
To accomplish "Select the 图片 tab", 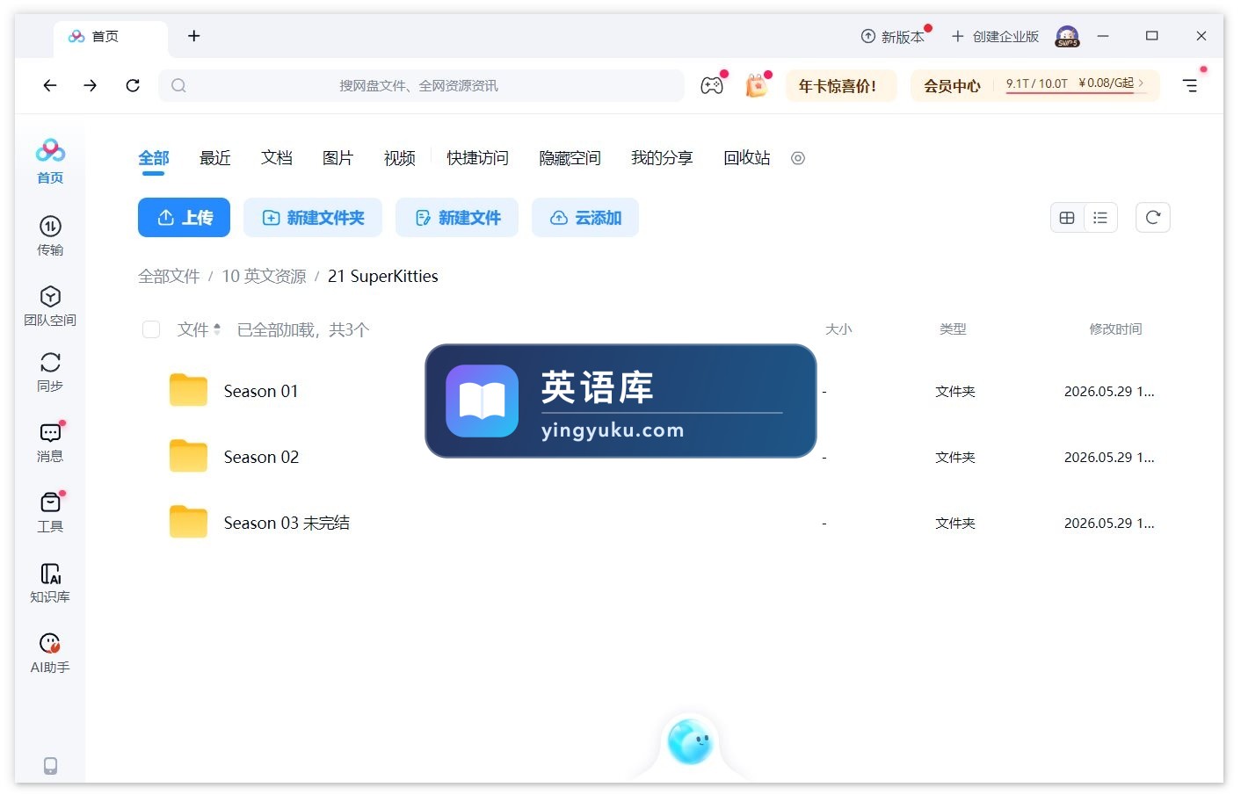I will click(x=338, y=158).
